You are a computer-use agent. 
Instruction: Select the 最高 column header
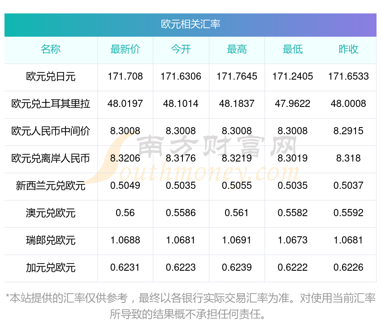237,49
